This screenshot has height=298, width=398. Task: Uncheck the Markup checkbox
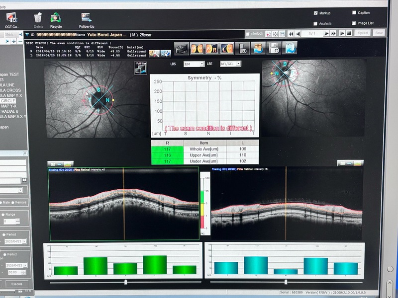[x=316, y=13]
